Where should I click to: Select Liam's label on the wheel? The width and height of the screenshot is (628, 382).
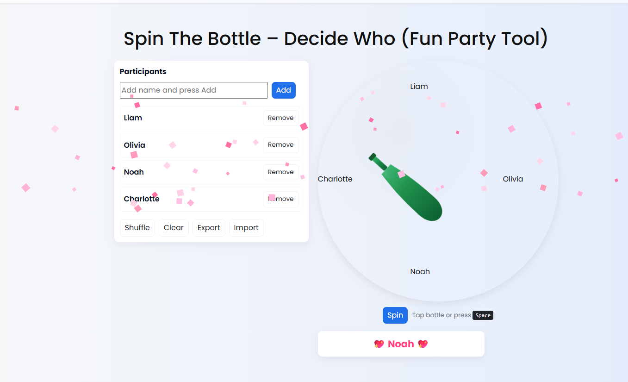[419, 86]
